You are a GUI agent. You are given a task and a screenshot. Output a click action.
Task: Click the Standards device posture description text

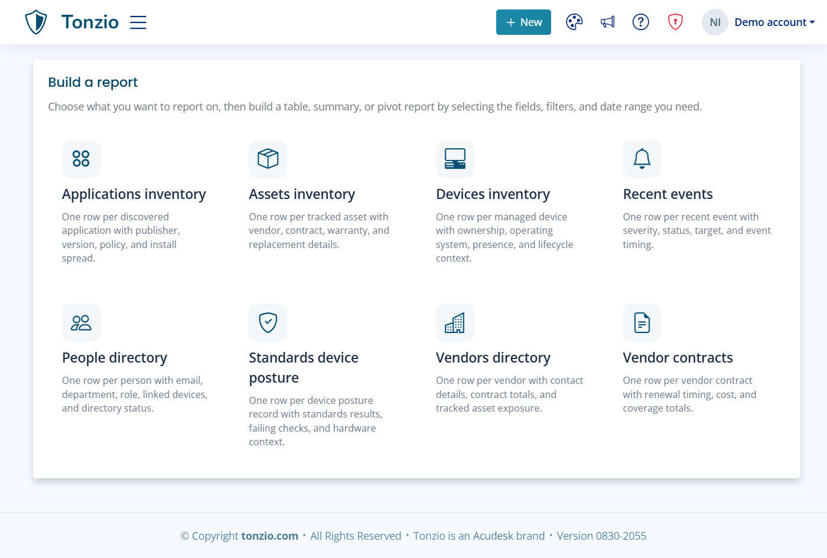[315, 421]
